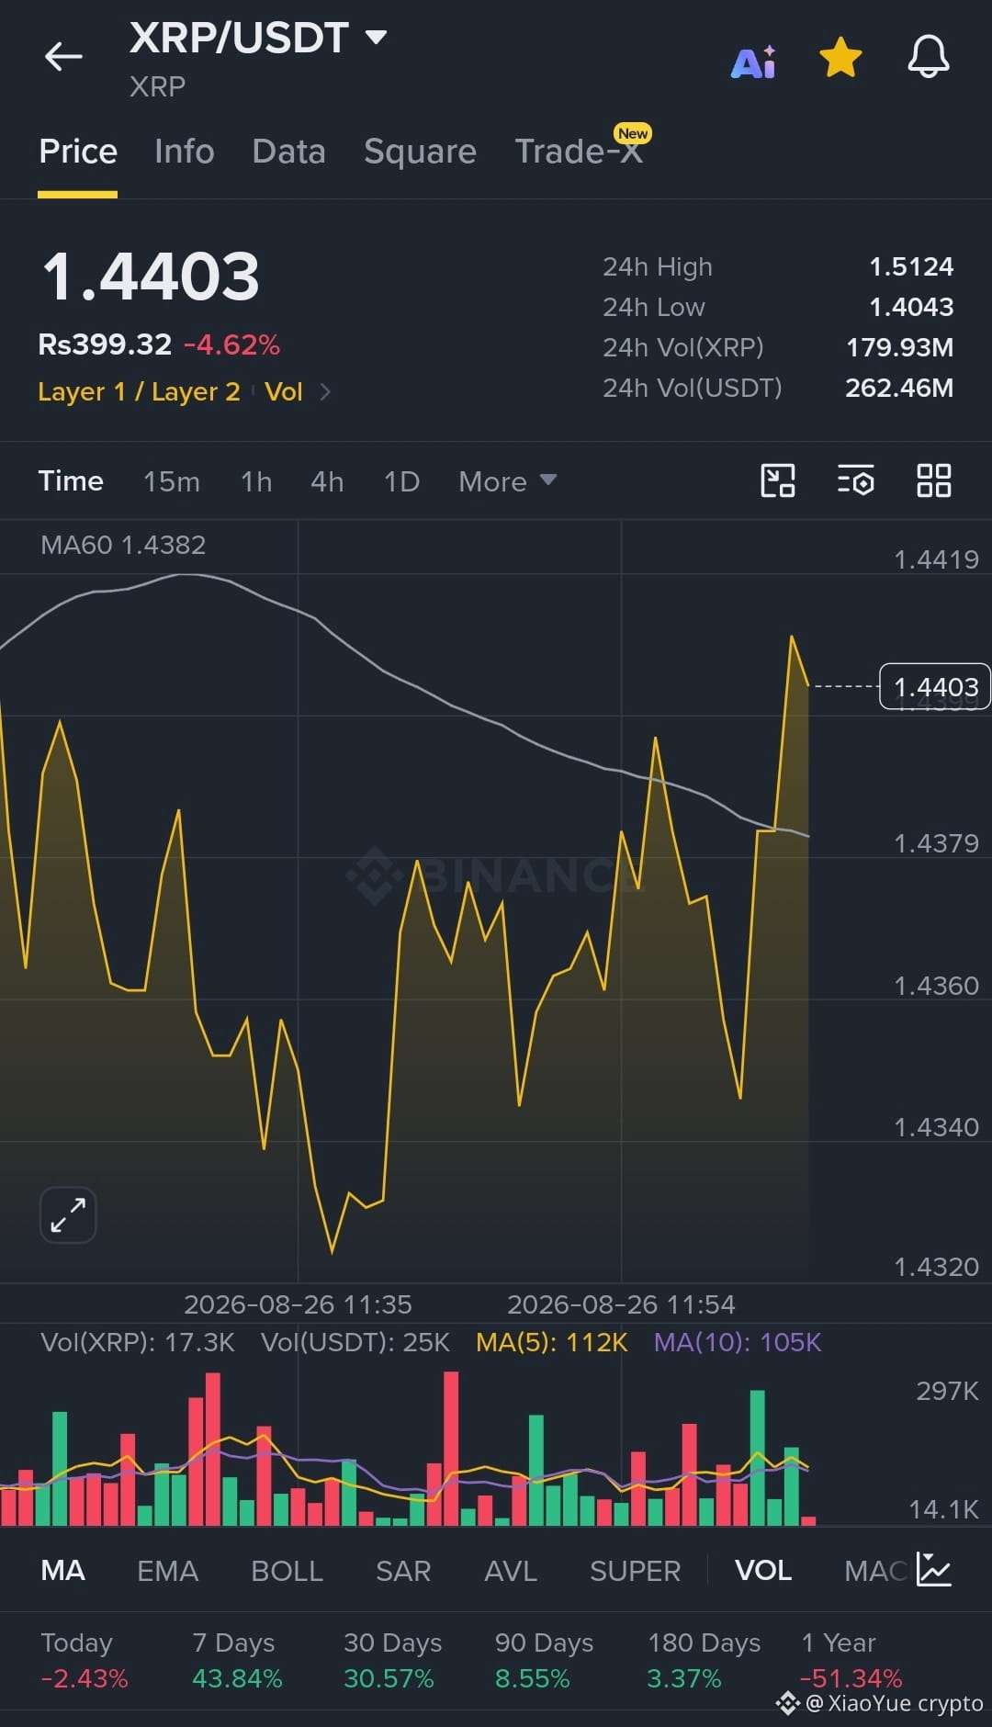Open the chart drawing tools icon
Viewport: 992px width, 1727px height.
pos(778,480)
